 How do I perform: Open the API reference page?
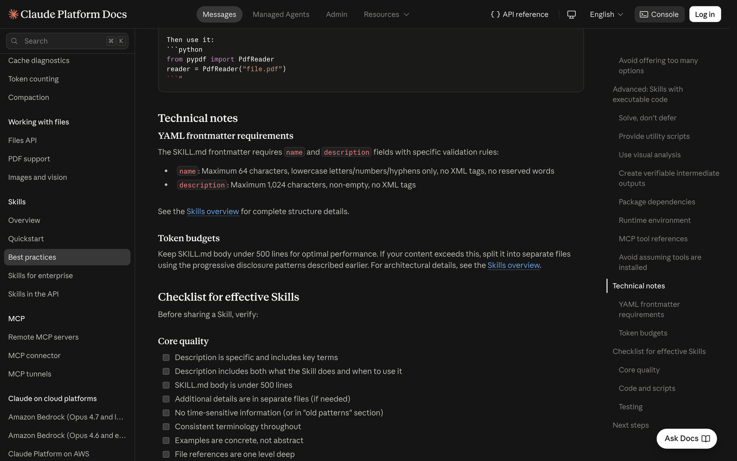tap(520, 14)
